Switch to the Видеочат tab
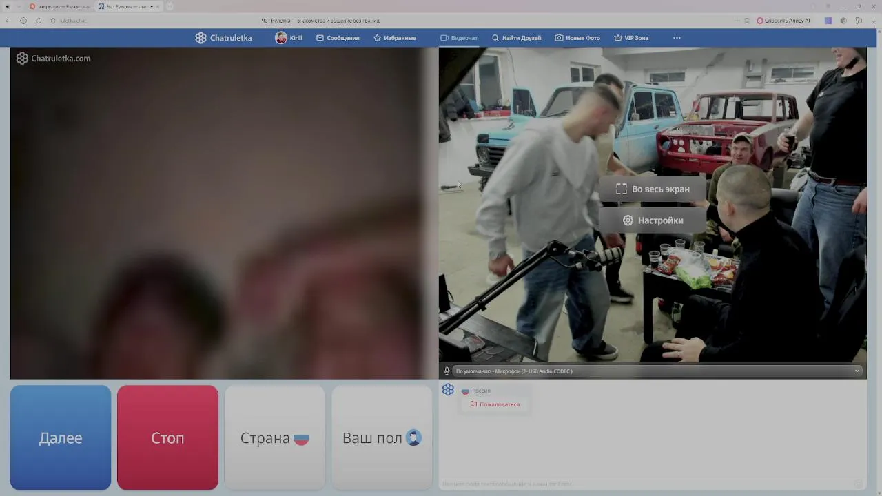882x496 pixels. 459,38
